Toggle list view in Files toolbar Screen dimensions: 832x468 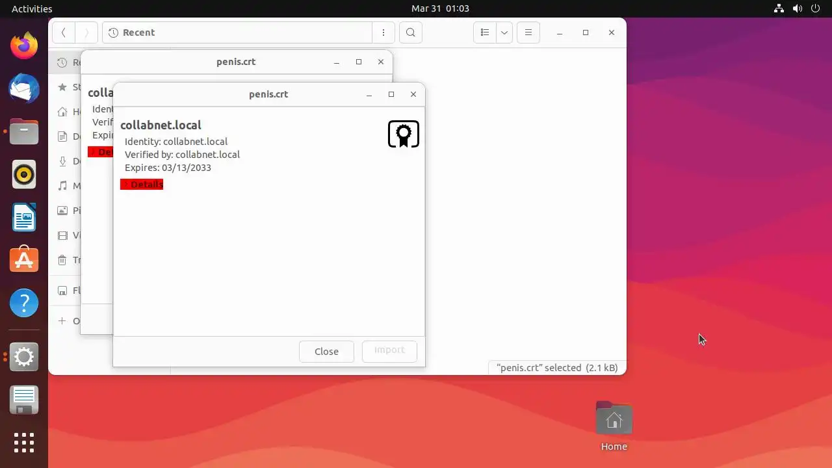click(x=484, y=32)
